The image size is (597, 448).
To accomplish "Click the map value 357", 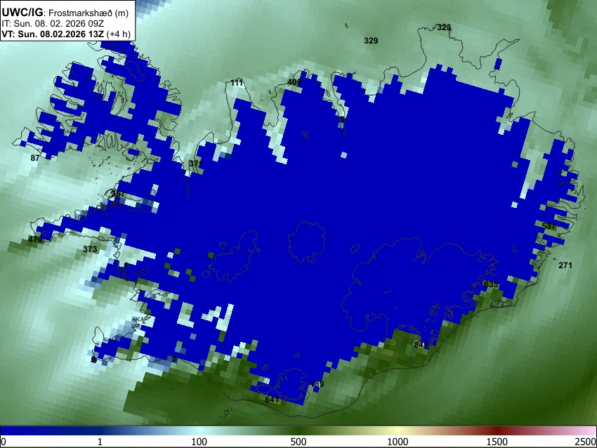I will point(118,194).
